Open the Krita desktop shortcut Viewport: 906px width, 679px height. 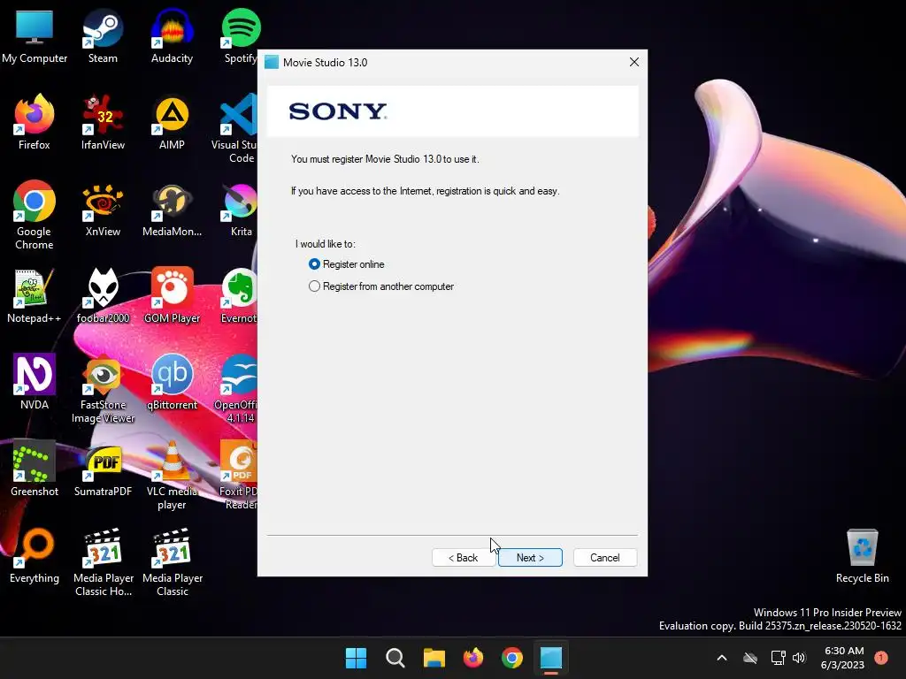click(241, 210)
